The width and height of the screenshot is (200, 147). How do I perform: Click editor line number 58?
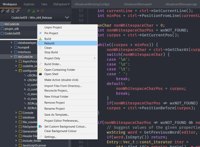(x=81, y=15)
